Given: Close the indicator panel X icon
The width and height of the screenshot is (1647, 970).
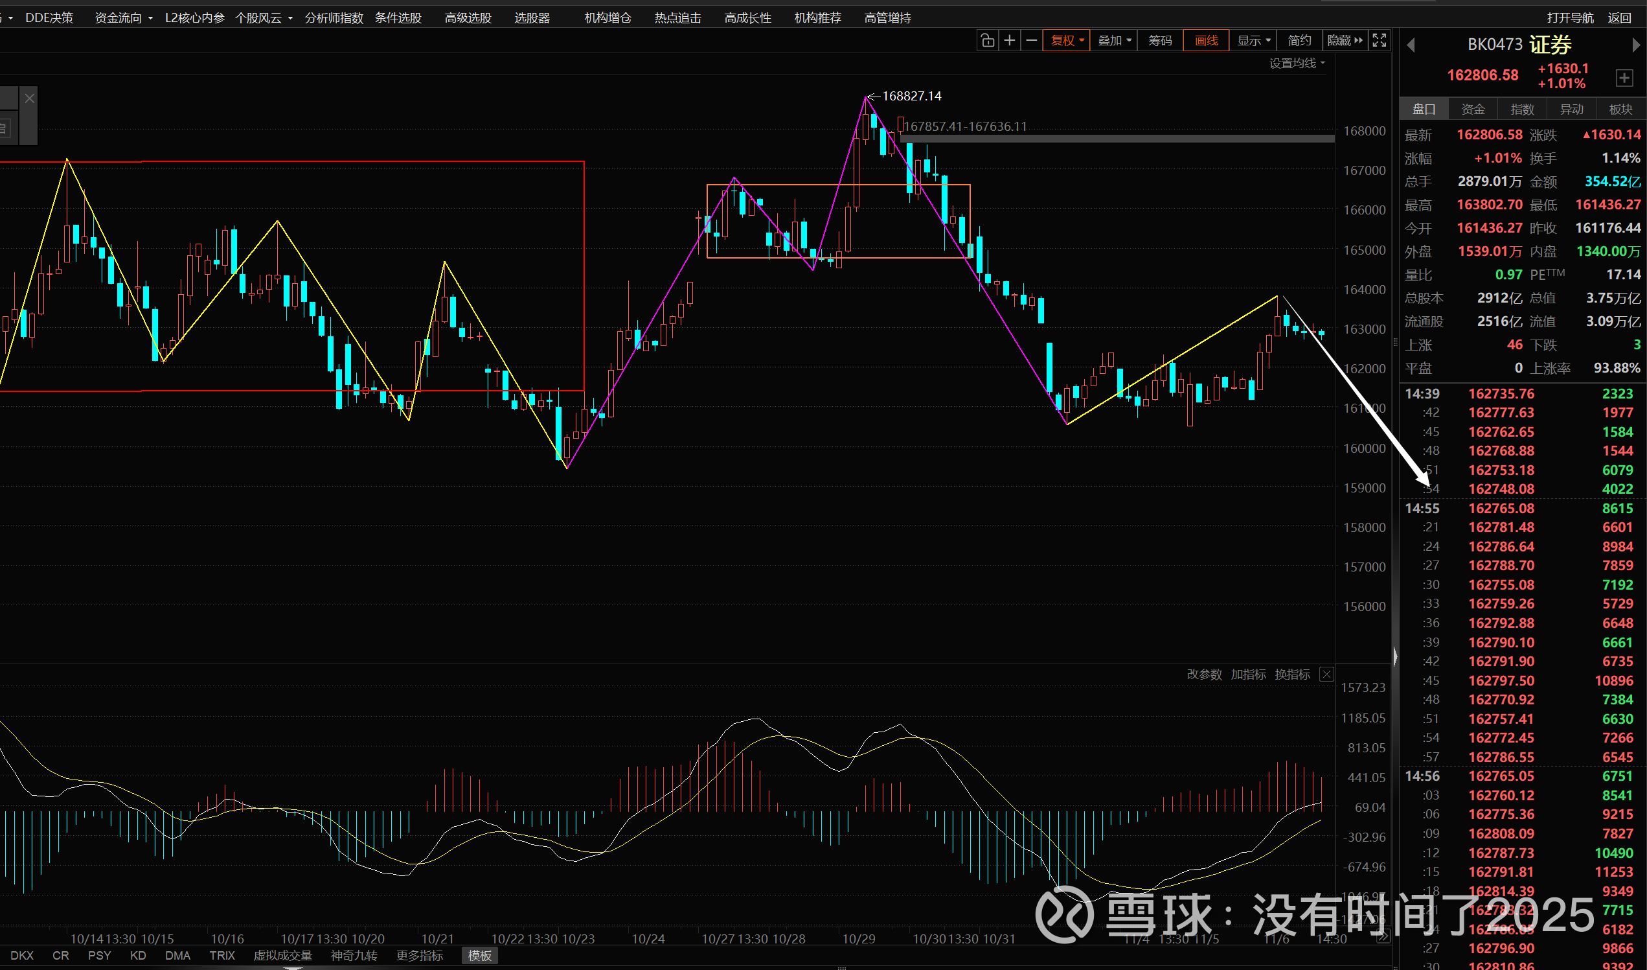Looking at the screenshot, I should [x=1326, y=675].
